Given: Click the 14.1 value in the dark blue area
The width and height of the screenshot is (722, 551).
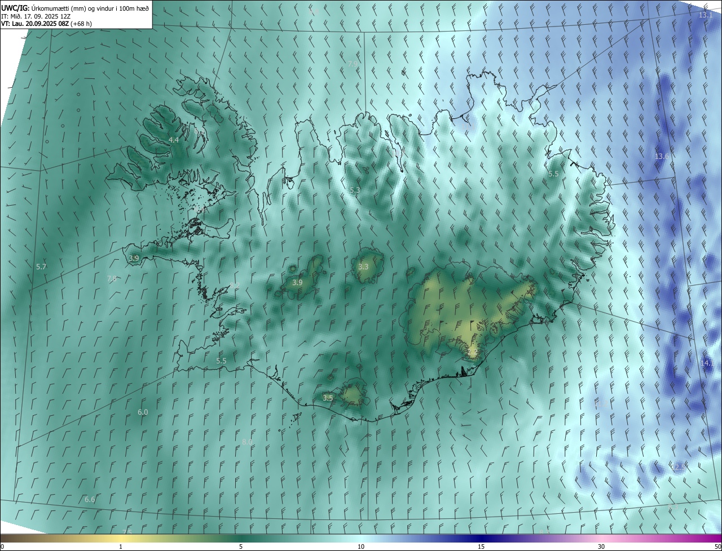Looking at the screenshot, I should [707, 363].
